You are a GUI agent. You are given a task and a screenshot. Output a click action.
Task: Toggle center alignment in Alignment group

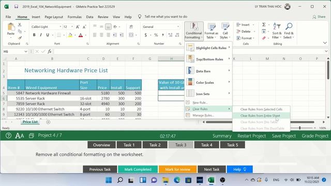pos(101,35)
